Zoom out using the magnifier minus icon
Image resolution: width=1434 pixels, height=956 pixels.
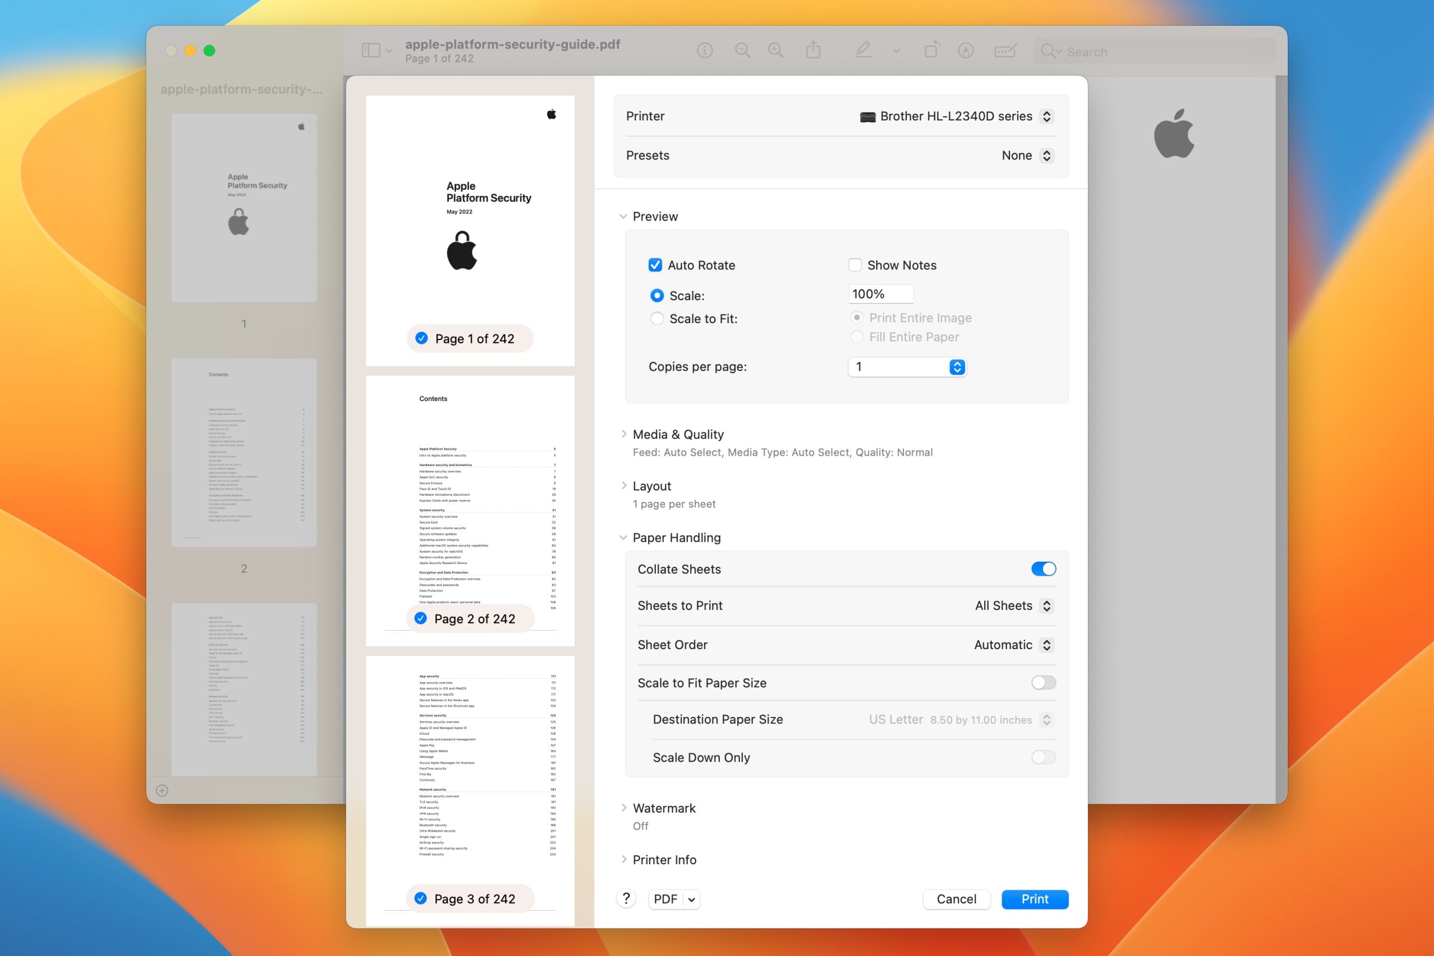point(743,50)
